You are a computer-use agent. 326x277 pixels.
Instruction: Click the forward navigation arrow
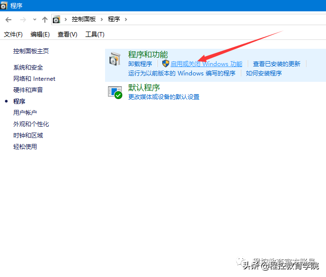coord(22,19)
